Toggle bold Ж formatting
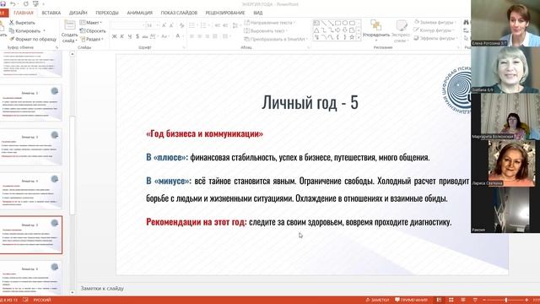The image size is (540, 304). (x=115, y=36)
